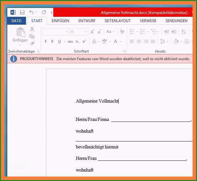Toggle subscript formatting
The image size is (197, 181).
pos(77,42)
